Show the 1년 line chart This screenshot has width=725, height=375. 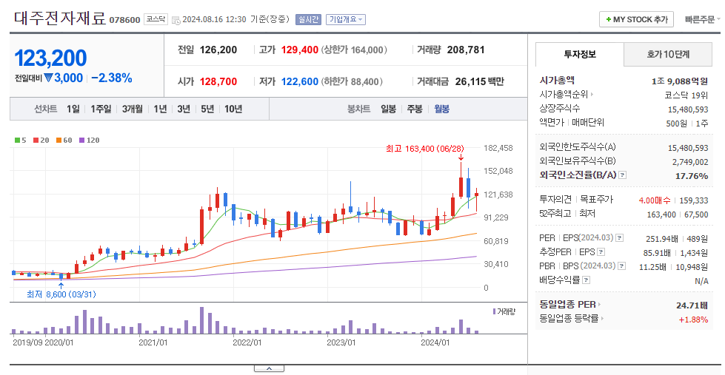pos(160,109)
